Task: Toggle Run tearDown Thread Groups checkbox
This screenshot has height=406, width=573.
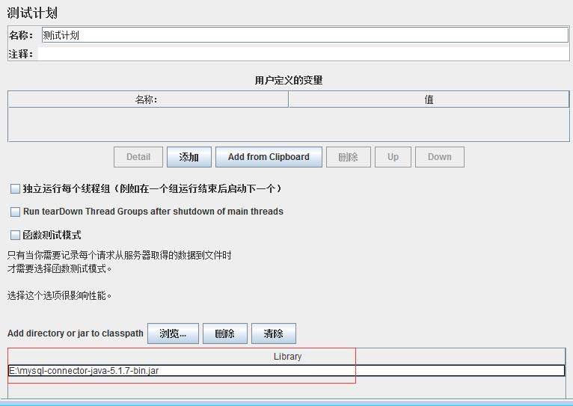Action: tap(15, 212)
